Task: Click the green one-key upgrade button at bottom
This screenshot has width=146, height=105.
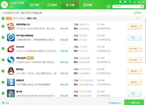Action: (134, 102)
